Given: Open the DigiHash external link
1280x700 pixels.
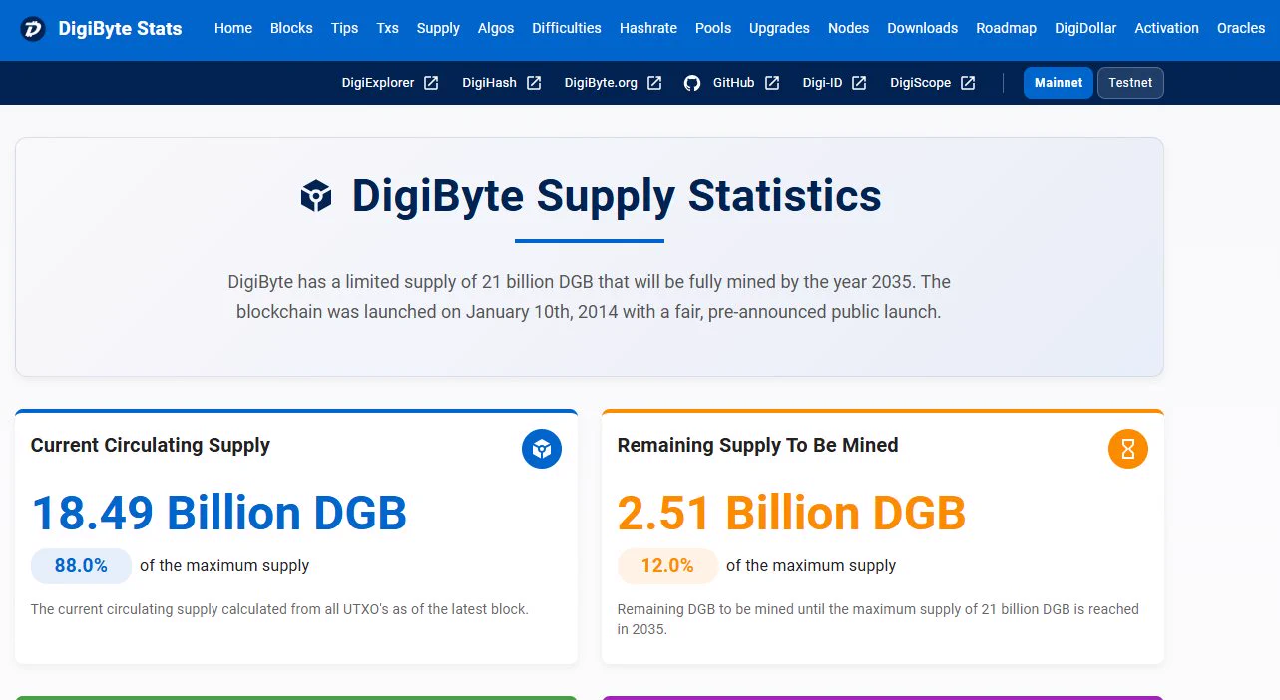Looking at the screenshot, I should point(489,83).
